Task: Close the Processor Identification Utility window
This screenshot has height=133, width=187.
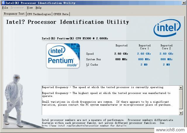Action: [x=184, y=3]
